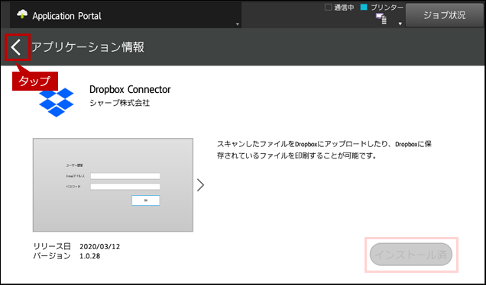Open the ジョブ状況 job status button

[445, 15]
